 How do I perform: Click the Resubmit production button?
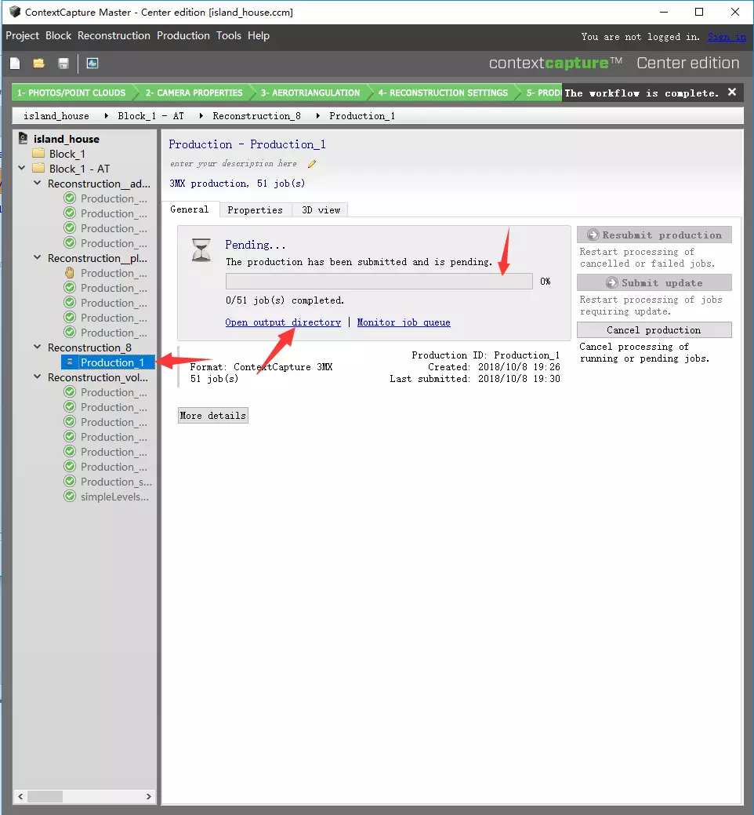(x=654, y=235)
